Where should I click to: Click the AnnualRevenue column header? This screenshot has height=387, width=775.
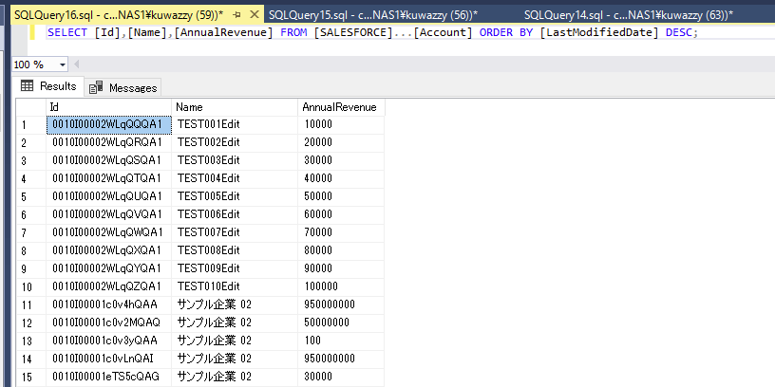pos(340,107)
